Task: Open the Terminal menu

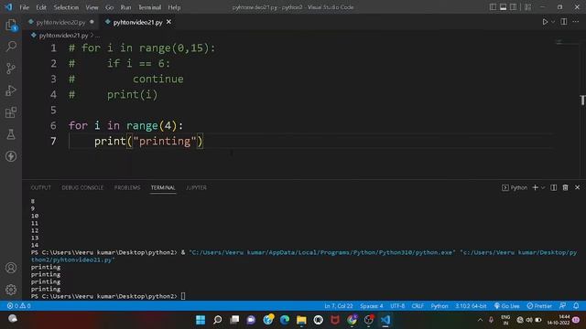Action: (149, 7)
